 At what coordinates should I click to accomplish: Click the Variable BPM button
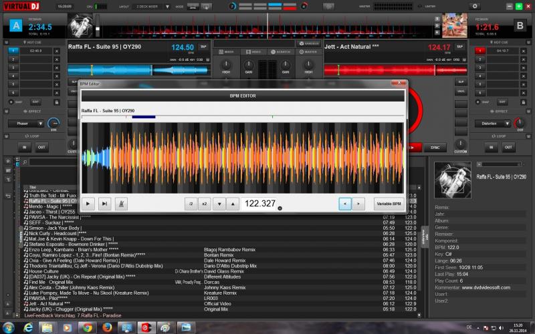(x=389, y=204)
